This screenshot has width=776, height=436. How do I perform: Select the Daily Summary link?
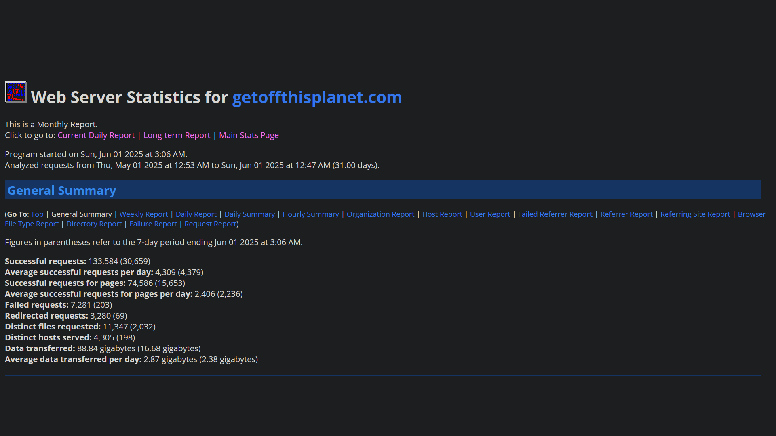pyautogui.click(x=249, y=214)
